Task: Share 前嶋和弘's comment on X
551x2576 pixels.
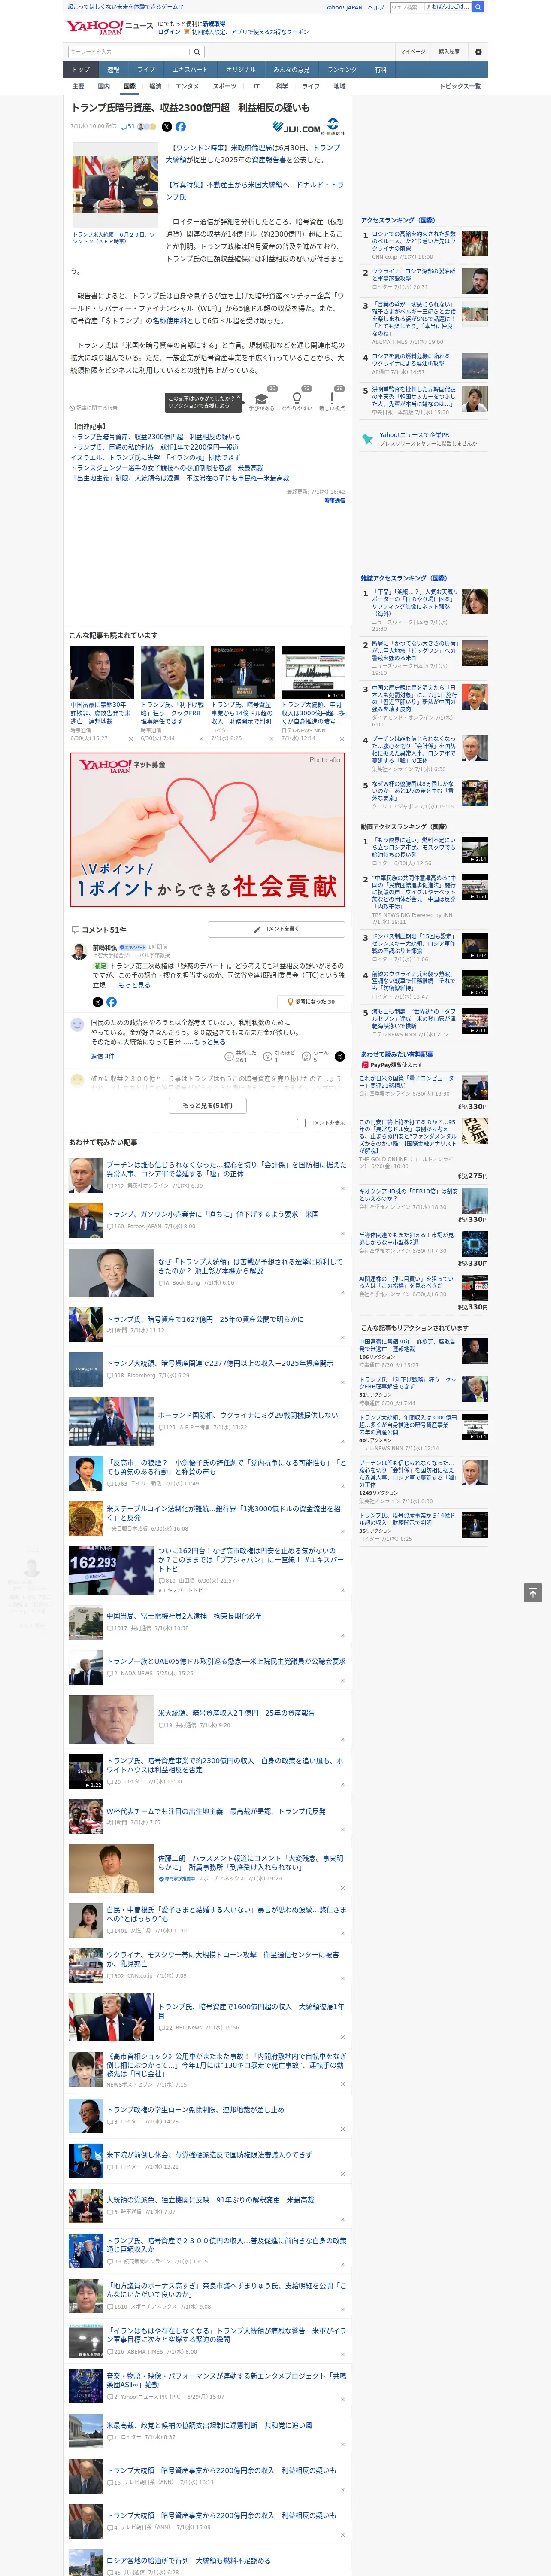Action: click(97, 1001)
